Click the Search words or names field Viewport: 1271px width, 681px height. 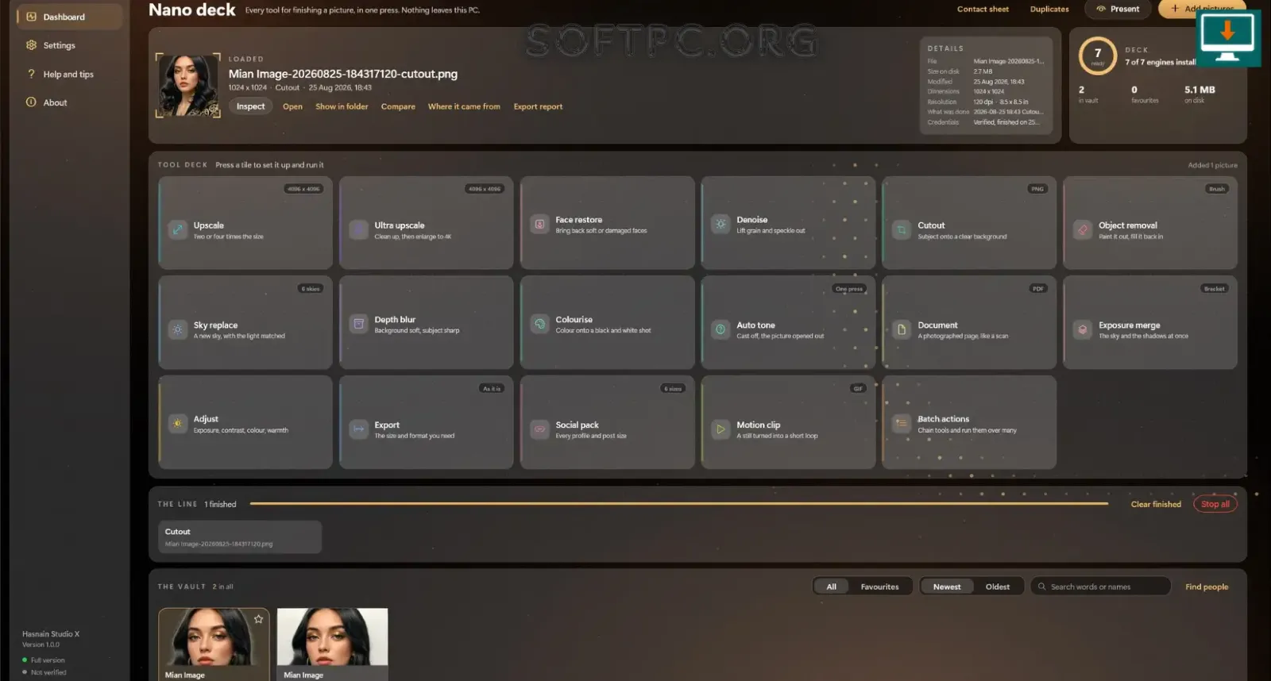pos(1100,587)
